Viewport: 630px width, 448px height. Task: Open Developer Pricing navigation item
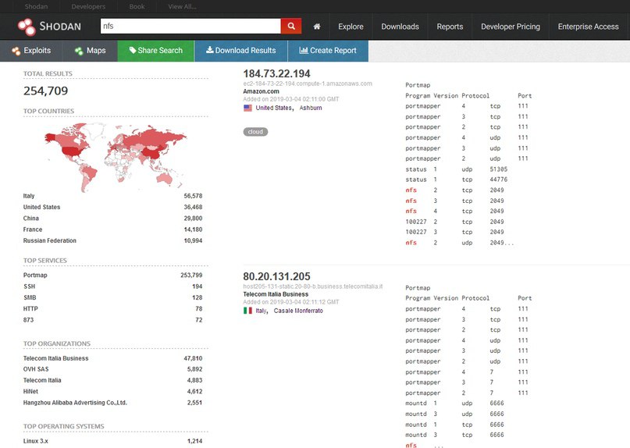pos(511,27)
